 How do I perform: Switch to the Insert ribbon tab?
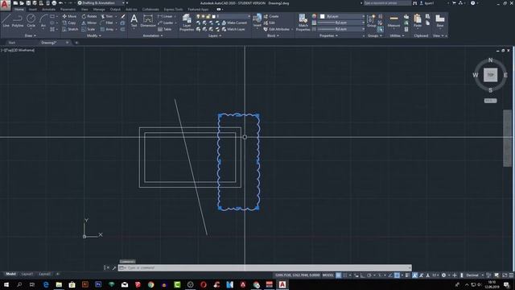coord(33,10)
